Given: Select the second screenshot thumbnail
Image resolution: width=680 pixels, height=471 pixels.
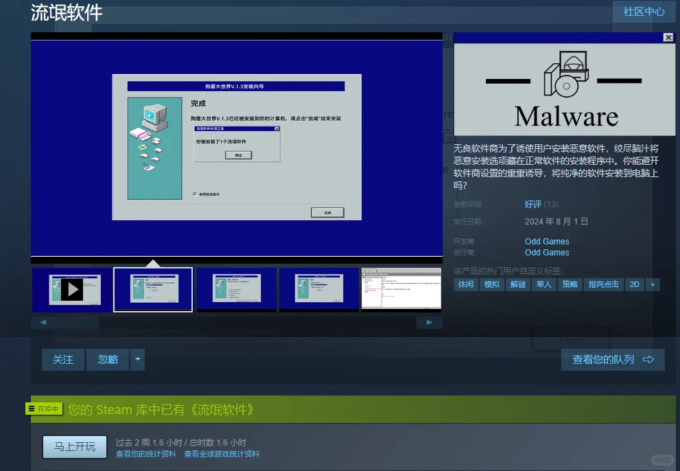Looking at the screenshot, I should (x=153, y=290).
